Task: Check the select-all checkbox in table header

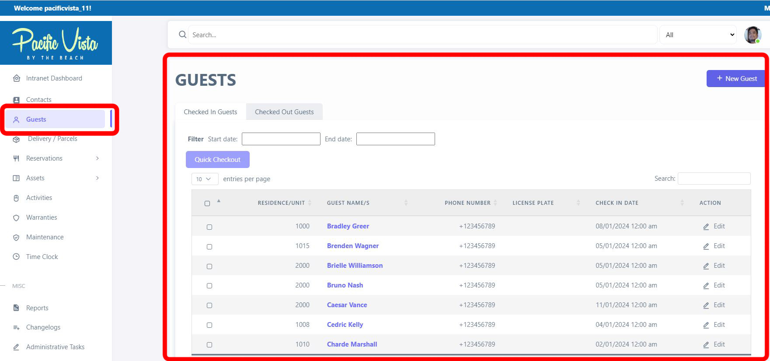Action: 207,203
